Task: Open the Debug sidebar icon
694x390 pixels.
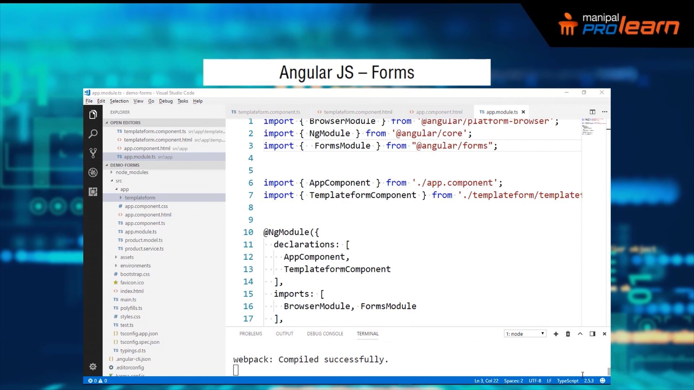Action: [x=93, y=172]
